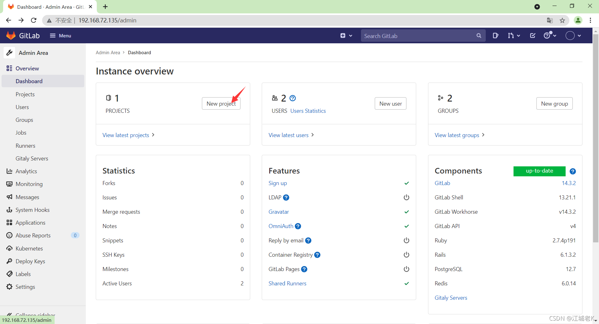
Task: Open Gitaly Servers link in Components
Action: click(x=451, y=298)
